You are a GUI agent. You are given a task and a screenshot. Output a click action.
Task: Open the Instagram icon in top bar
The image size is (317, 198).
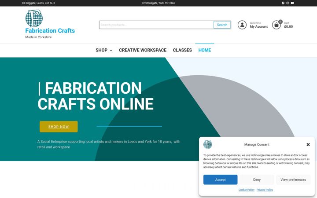(288, 3)
